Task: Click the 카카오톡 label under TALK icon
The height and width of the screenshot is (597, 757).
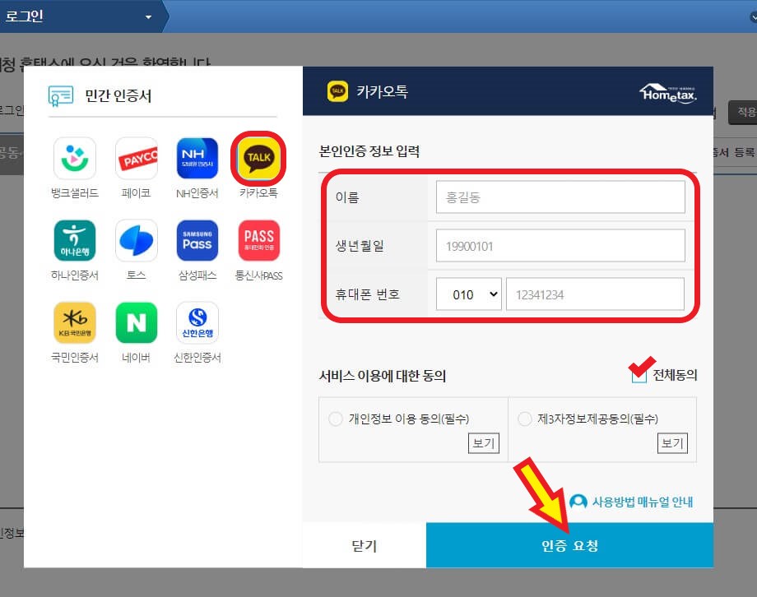Action: [x=258, y=193]
